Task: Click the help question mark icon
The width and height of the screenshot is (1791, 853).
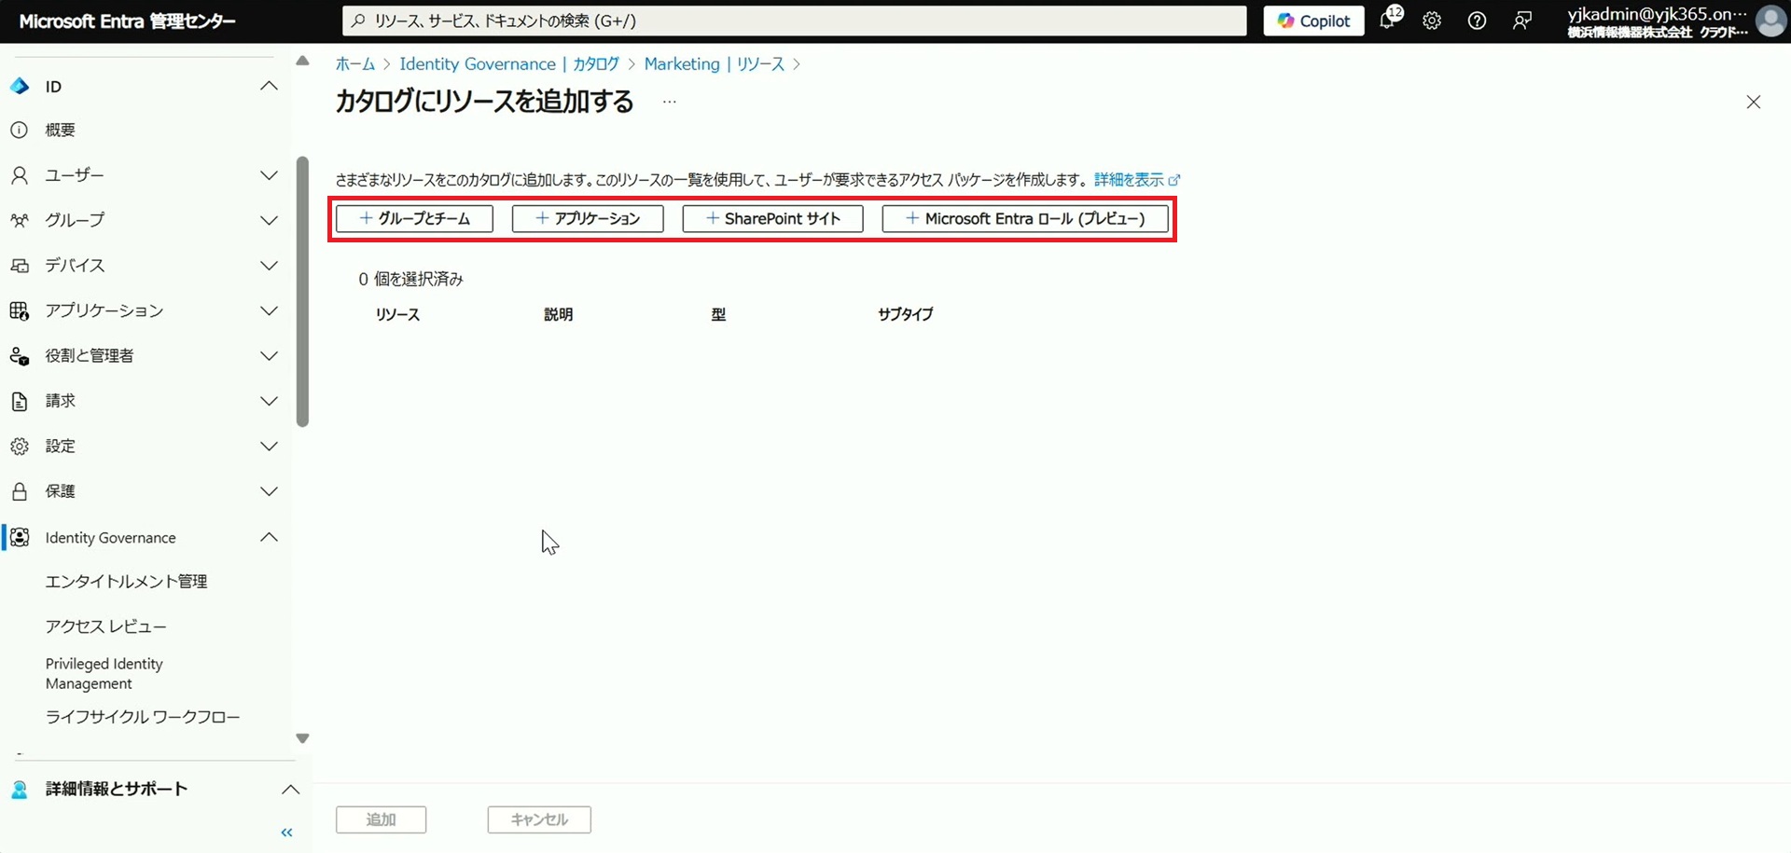Action: pyautogui.click(x=1477, y=21)
